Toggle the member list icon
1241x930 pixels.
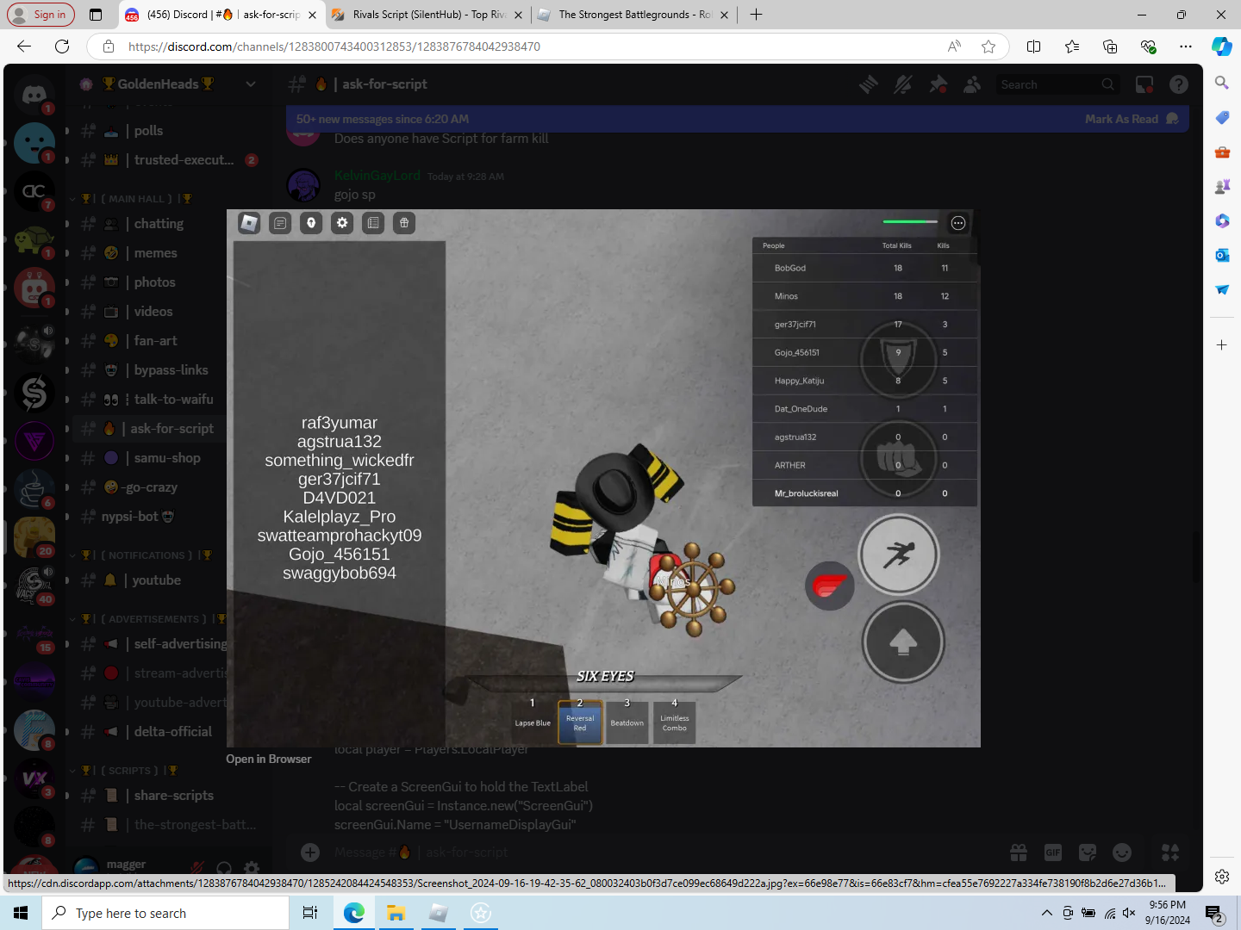coord(972,84)
